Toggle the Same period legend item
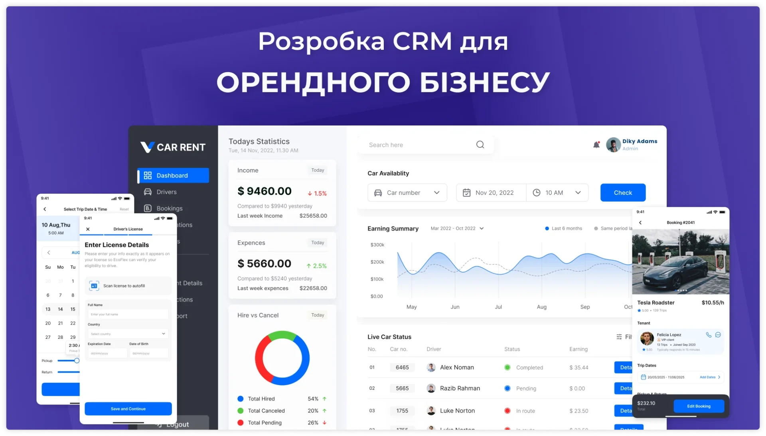 coord(612,228)
